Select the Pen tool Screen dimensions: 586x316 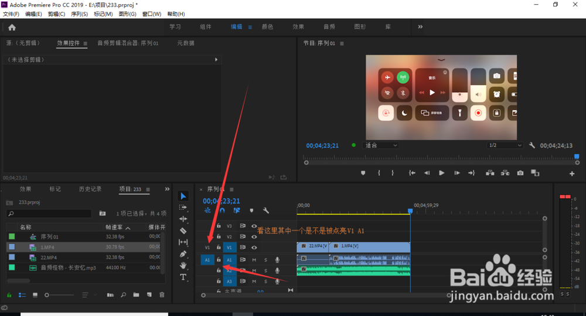click(x=183, y=254)
